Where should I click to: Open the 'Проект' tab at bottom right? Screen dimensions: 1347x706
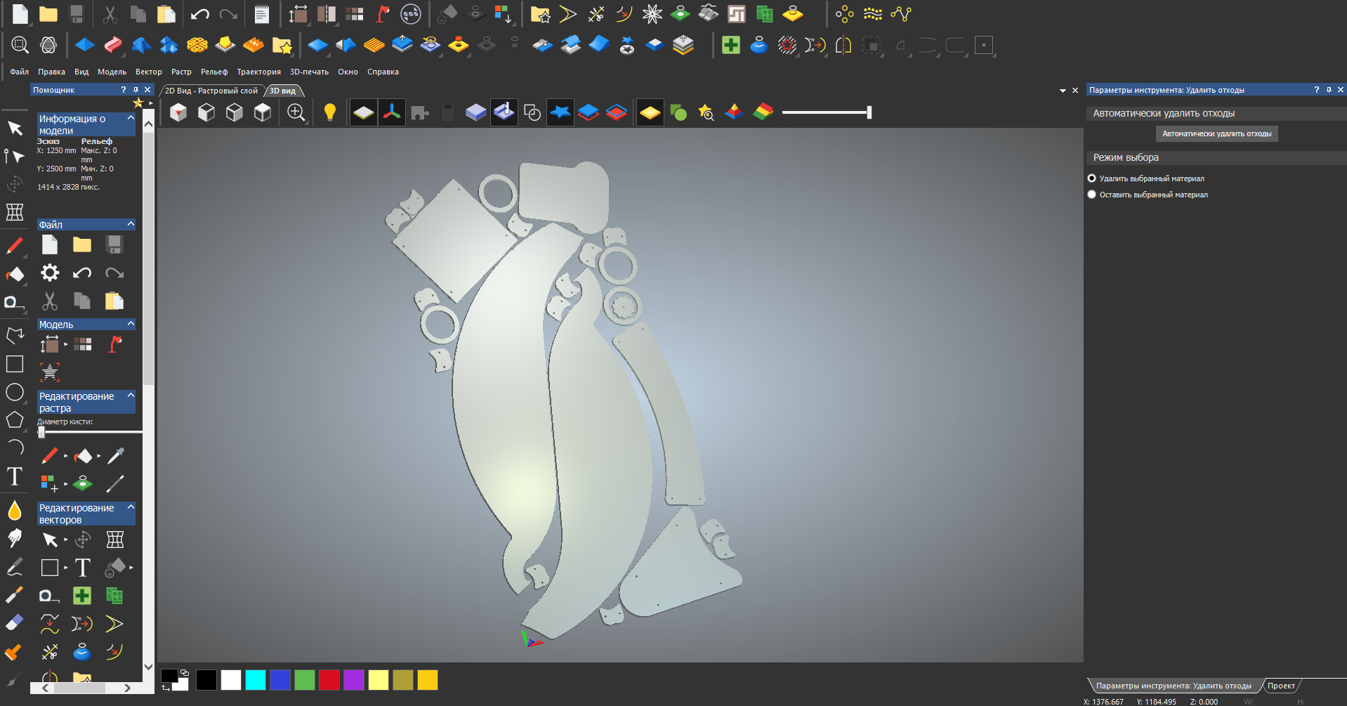(x=1280, y=686)
